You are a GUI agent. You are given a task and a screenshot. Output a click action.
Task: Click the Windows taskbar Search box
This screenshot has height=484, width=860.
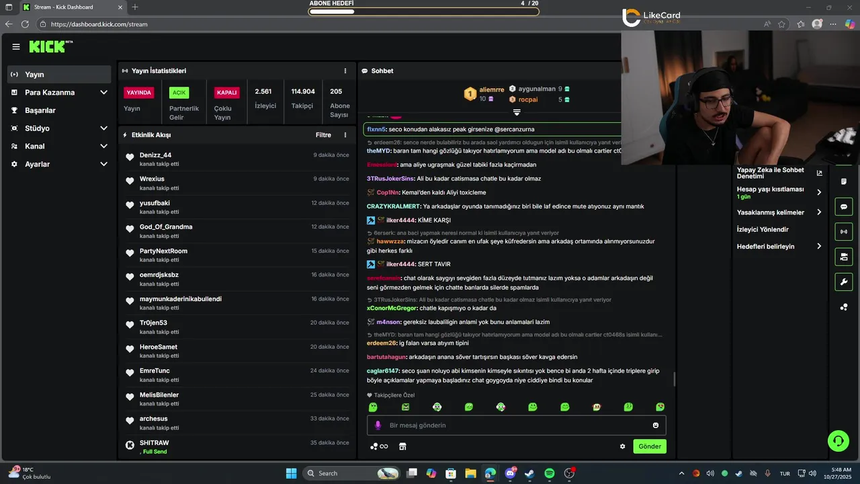[351, 473]
